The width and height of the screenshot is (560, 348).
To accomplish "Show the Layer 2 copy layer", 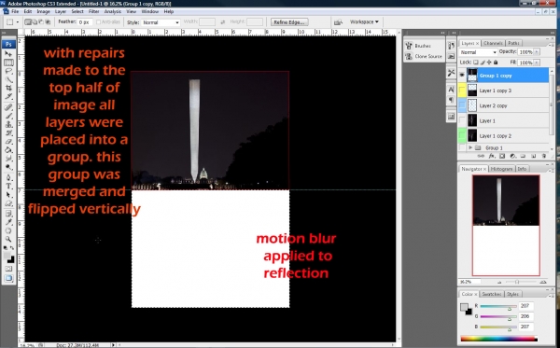I will click(462, 105).
